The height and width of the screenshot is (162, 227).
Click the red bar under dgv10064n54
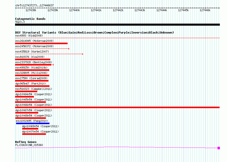coord(24,97)
